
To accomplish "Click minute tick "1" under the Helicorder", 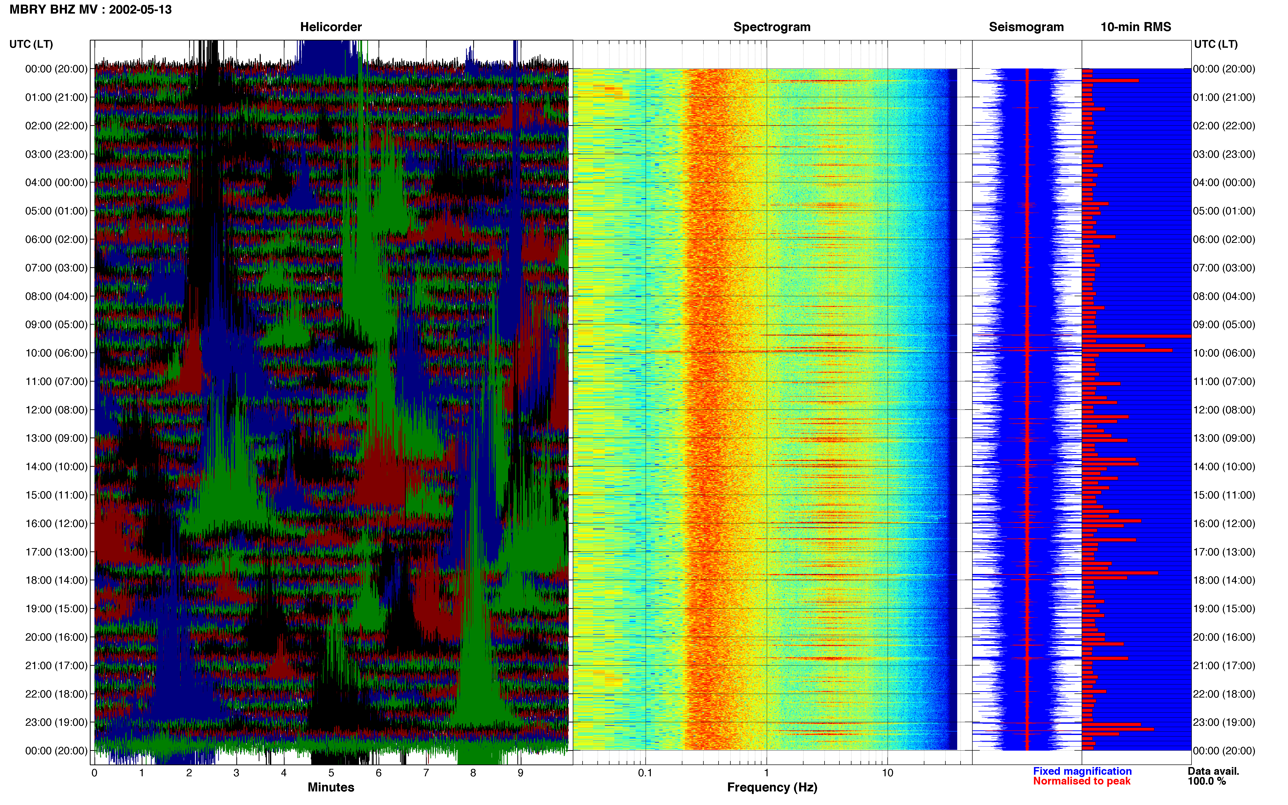I will (x=142, y=773).
